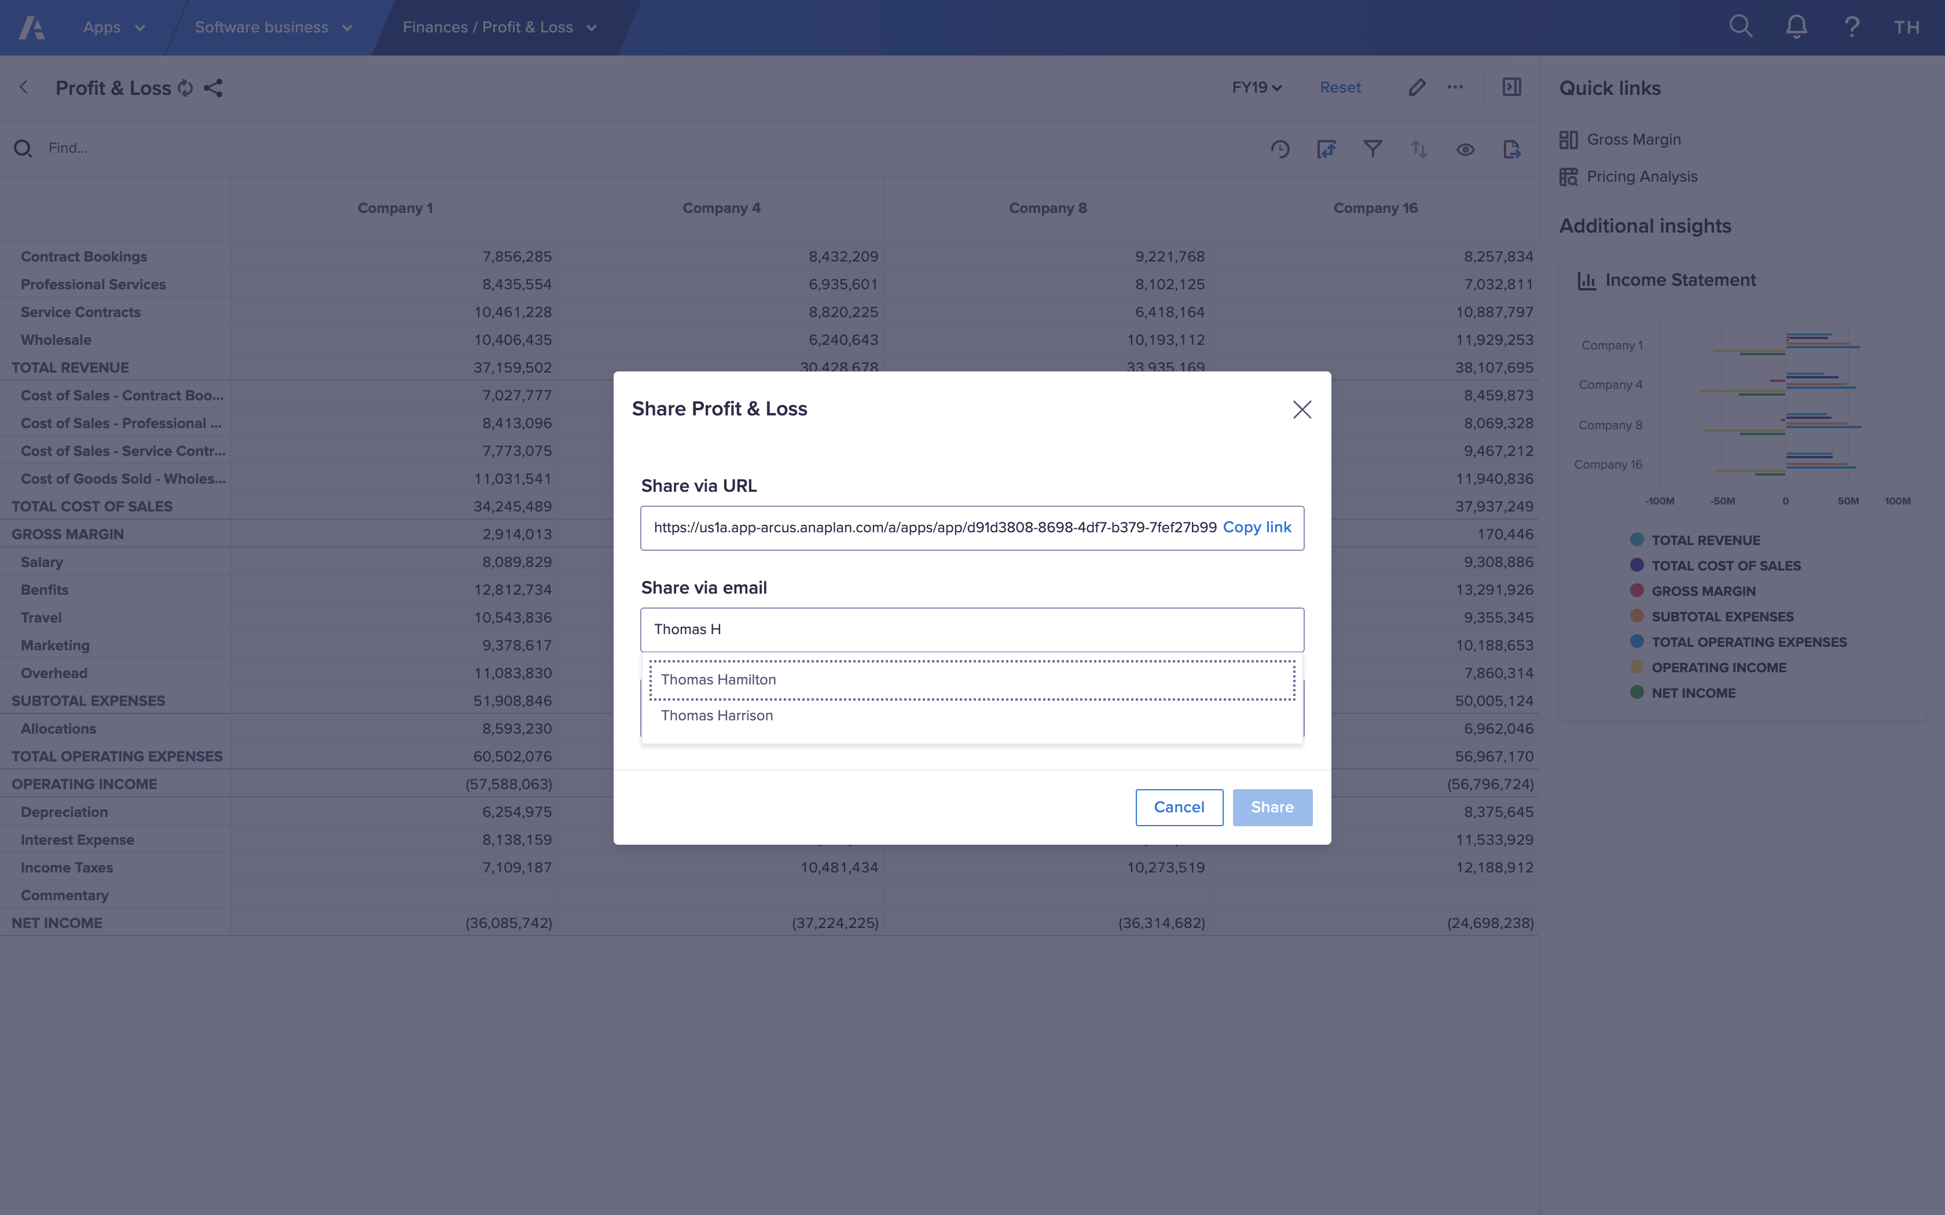Click the pencil edit icon
The width and height of the screenshot is (1945, 1215).
click(1417, 87)
